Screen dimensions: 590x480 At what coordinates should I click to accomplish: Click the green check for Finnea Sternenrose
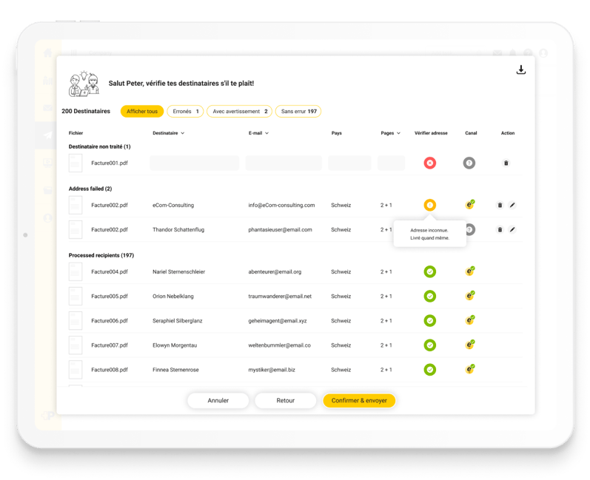(430, 369)
